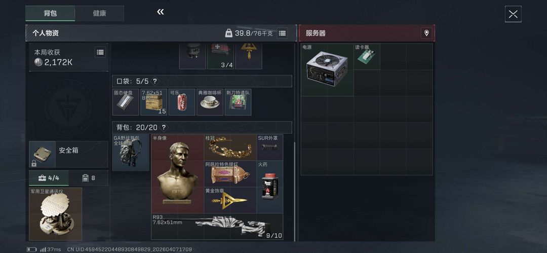Viewport: 547px width, 253px height.
Task: Open the 本局收获 details list button
Action: click(x=100, y=52)
